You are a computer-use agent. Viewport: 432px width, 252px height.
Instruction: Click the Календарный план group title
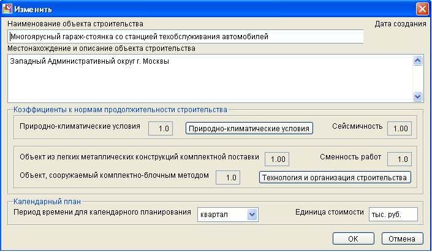[x=47, y=202]
